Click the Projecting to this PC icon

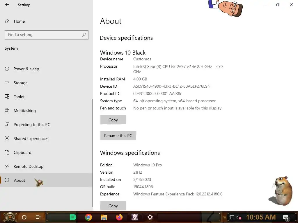point(7,124)
